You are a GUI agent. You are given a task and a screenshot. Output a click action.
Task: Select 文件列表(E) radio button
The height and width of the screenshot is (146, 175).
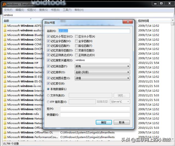(48, 96)
